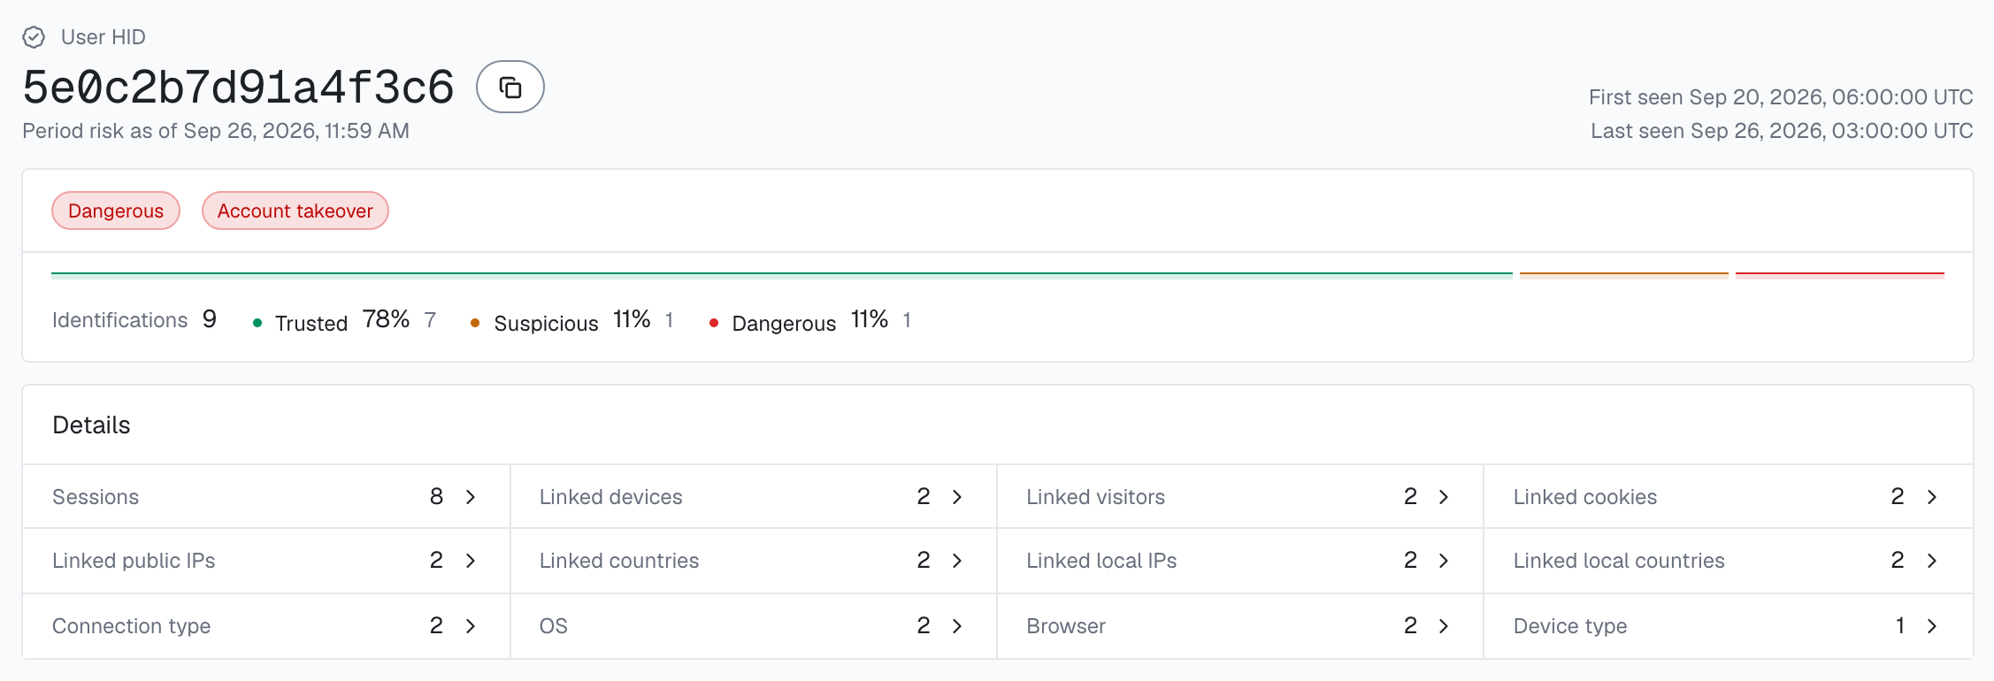Click the green Trusted progress bar segment
This screenshot has height=681, width=1994.
(x=782, y=274)
